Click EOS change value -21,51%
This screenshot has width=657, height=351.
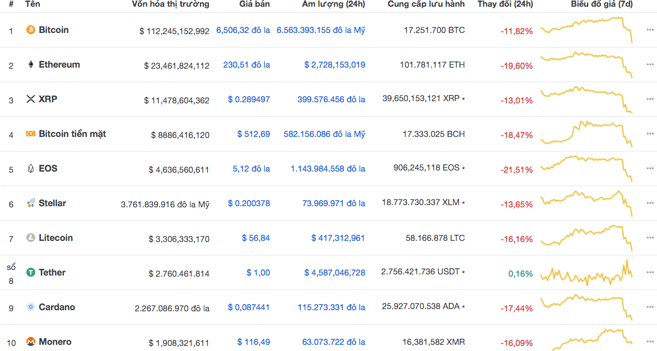point(516,170)
